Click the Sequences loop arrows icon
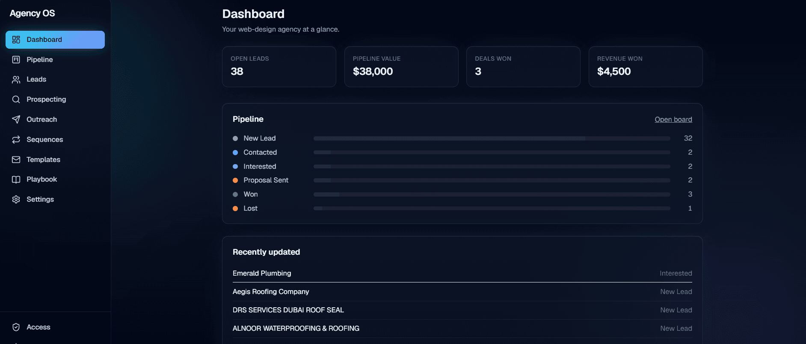Viewport: 806px width, 344px height. (x=16, y=139)
